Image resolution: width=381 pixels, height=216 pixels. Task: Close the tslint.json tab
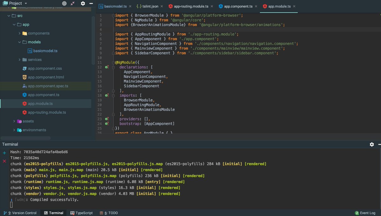pyautogui.click(x=161, y=6)
